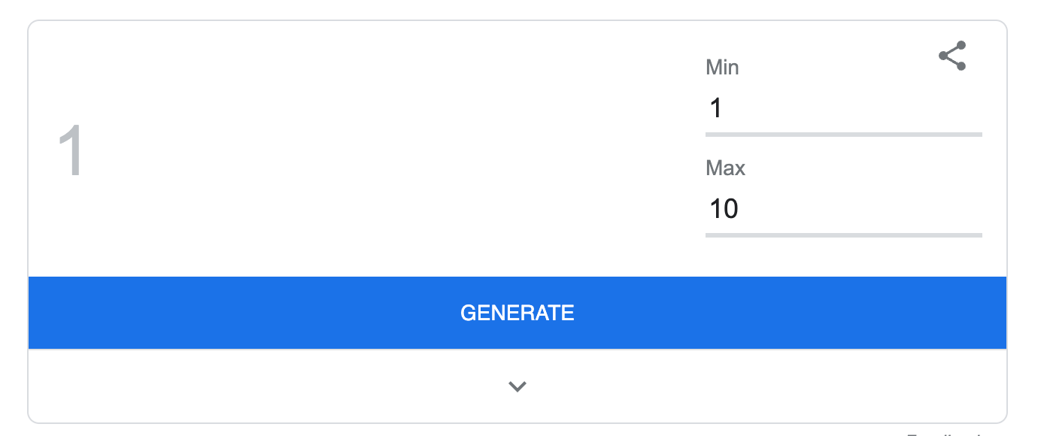Click the Min label
The height and width of the screenshot is (436, 1044).
(x=722, y=67)
